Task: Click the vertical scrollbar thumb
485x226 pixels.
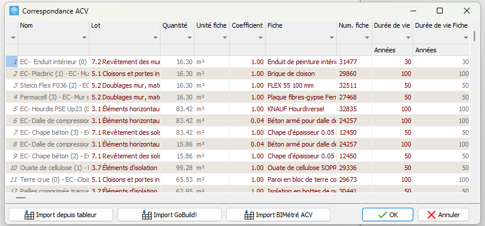Action: [x=474, y=36]
